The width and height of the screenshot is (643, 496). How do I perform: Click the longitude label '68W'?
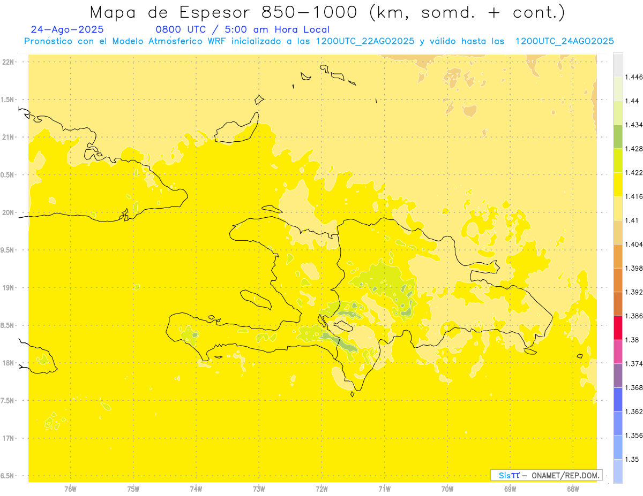coord(573,489)
